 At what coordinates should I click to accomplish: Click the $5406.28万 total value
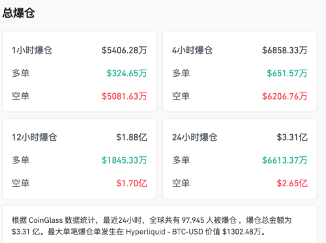125,50
